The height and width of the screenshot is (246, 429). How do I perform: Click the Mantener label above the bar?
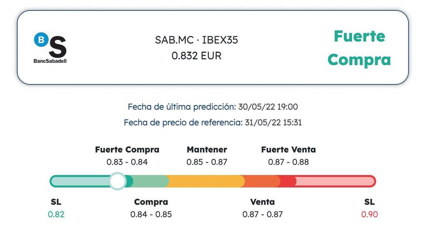pyautogui.click(x=207, y=149)
